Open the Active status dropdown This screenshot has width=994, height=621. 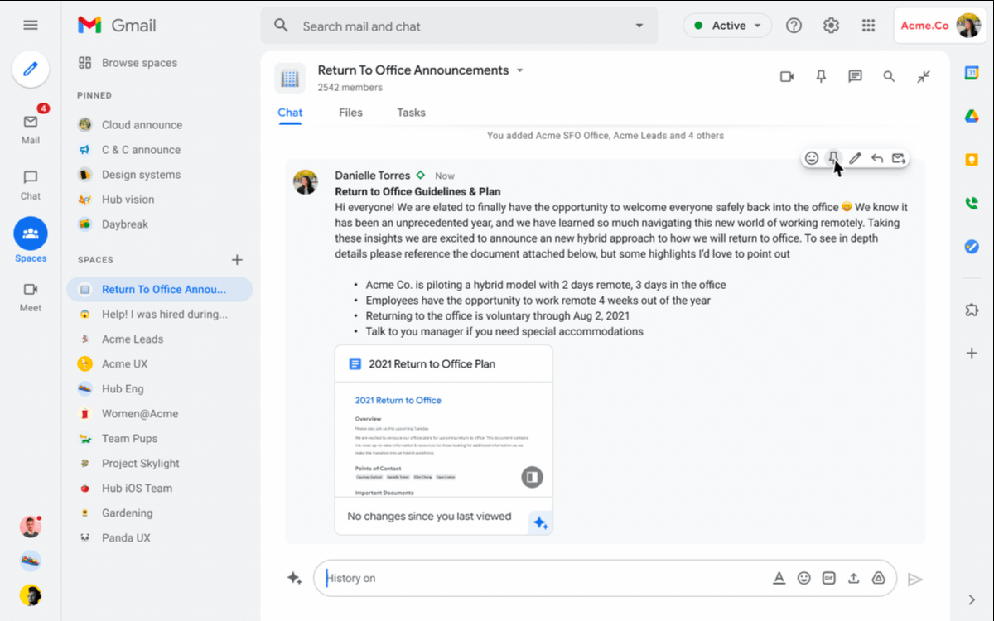pos(727,26)
